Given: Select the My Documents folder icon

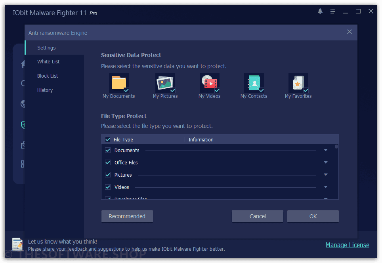Looking at the screenshot, I should coord(118,83).
